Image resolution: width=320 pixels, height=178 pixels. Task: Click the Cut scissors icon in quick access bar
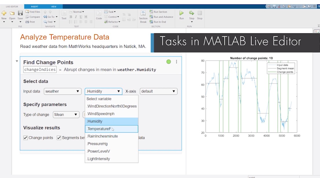click(x=279, y=6)
